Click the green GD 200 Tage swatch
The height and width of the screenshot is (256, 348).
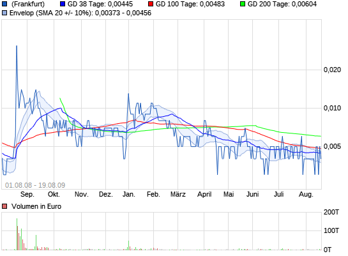tap(243, 4)
